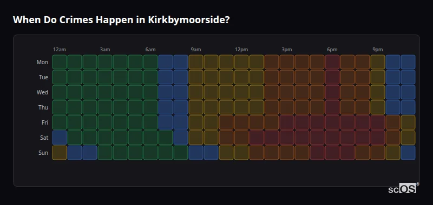The image size is (433, 205).
Task: Open the Sunday 3am green cell
Action: point(105,153)
